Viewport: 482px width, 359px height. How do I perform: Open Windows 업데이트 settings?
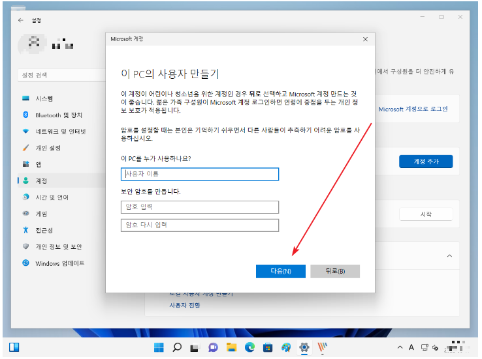[x=61, y=263]
